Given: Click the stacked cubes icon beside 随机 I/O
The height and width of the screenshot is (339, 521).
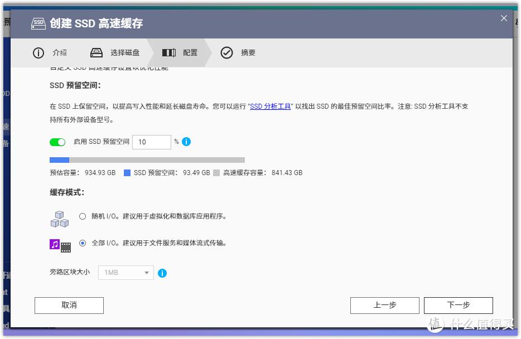Looking at the screenshot, I should 59,219.
